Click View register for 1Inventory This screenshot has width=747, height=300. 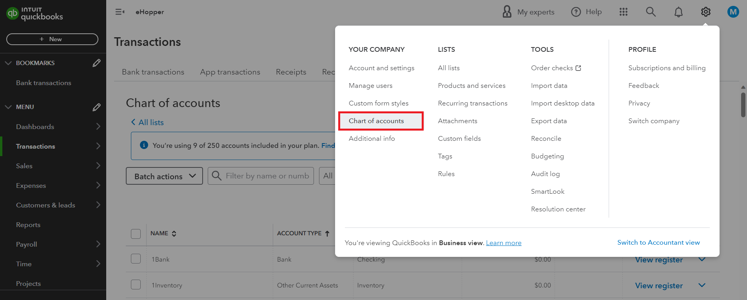tap(659, 285)
